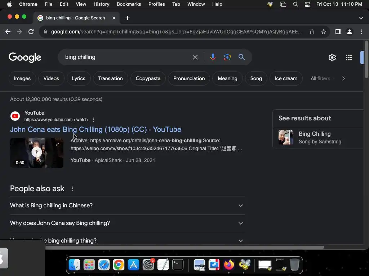Open Spotlight search in menu bar
This screenshot has width=369, height=276.
click(295, 4)
